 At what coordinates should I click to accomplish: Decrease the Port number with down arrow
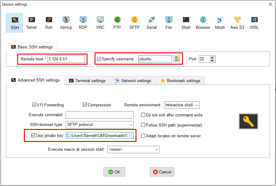[x=212, y=61]
